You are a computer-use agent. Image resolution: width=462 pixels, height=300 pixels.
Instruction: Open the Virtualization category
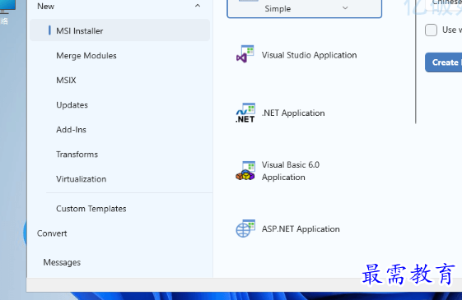click(x=81, y=179)
